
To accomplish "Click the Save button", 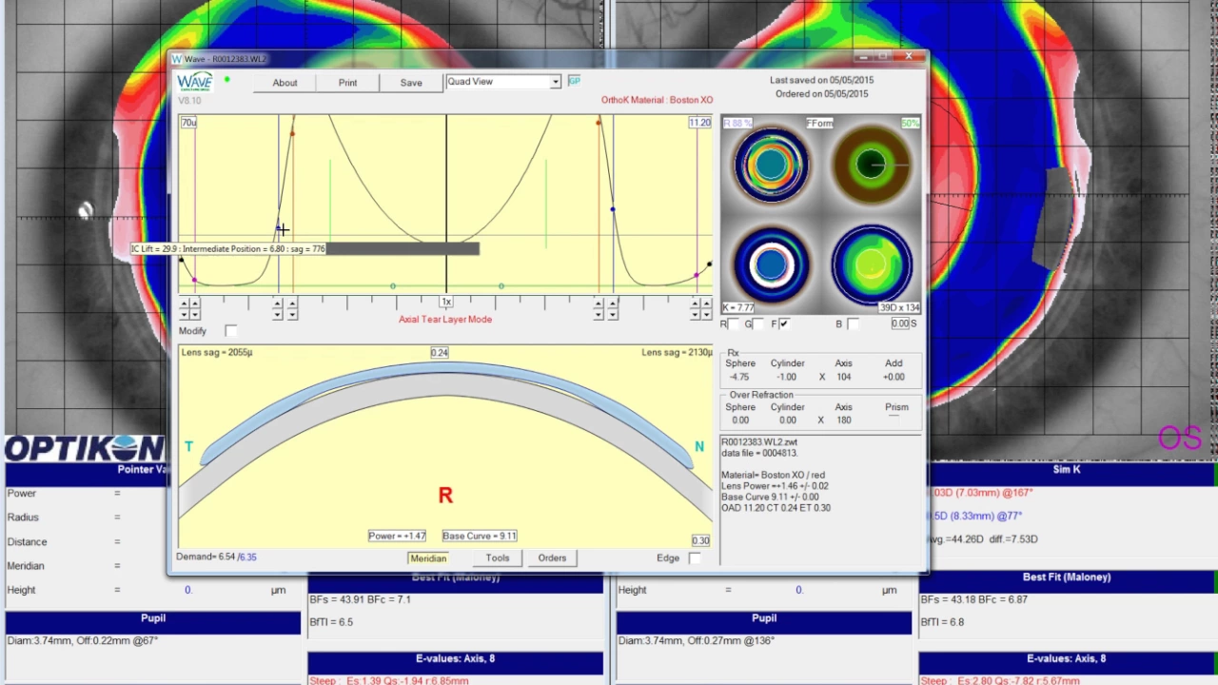I will pyautogui.click(x=411, y=83).
